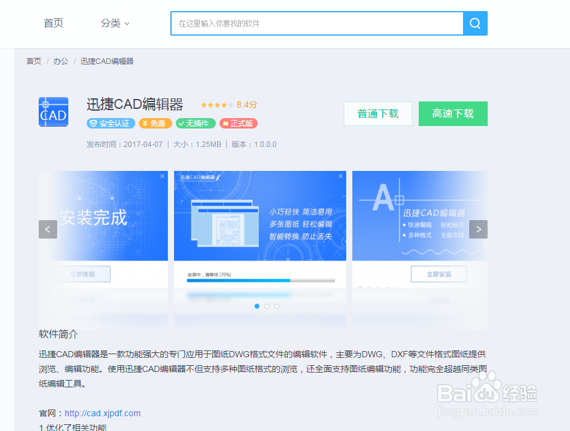The image size is (570, 431).
Task: Click the 迅捷CAD编辑器 title heading
Action: (135, 105)
